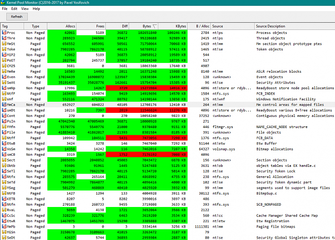
Task: Click the MiP2 tag row icon
Action: click(4, 55)
